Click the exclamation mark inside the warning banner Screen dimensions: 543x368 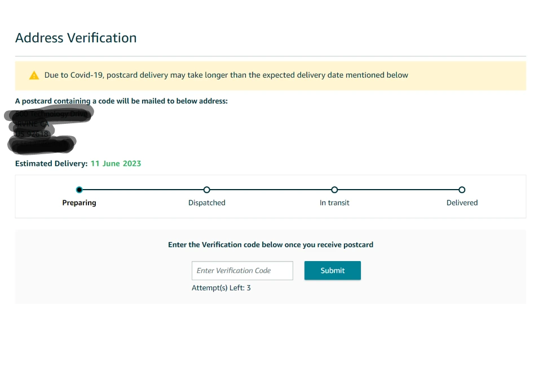click(x=34, y=75)
